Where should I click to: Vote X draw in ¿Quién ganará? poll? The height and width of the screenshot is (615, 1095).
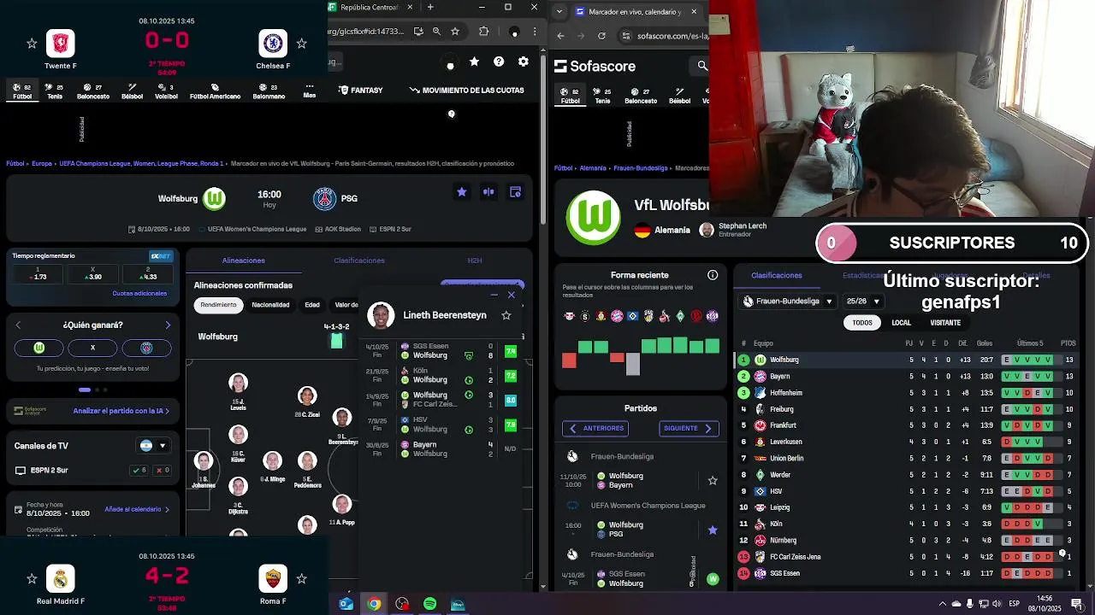click(x=92, y=348)
